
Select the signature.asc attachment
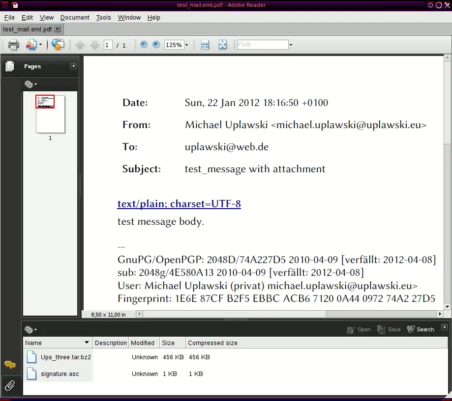pyautogui.click(x=60, y=374)
